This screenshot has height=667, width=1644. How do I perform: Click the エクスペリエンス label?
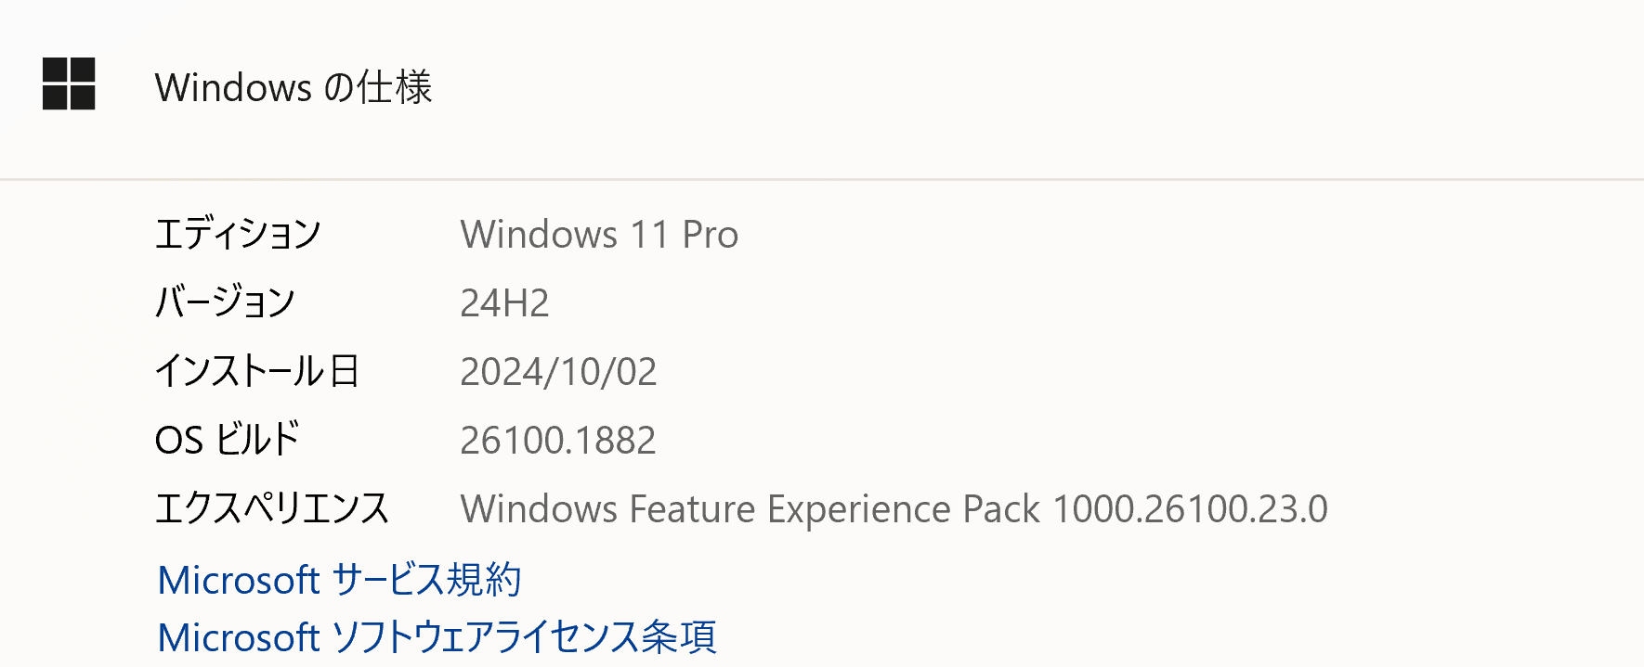point(271,508)
